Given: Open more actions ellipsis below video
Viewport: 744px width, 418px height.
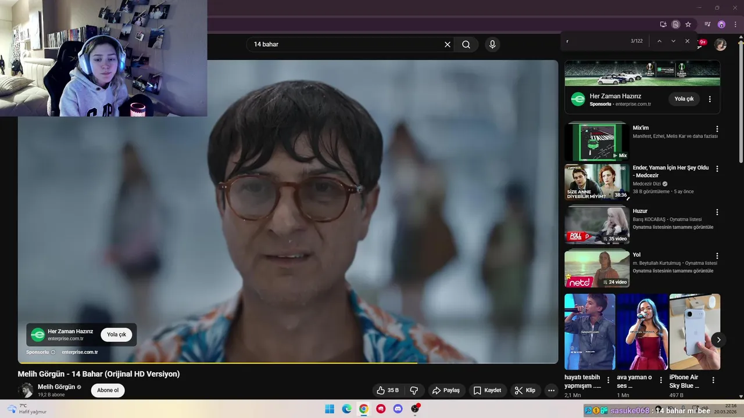Looking at the screenshot, I should (x=552, y=390).
